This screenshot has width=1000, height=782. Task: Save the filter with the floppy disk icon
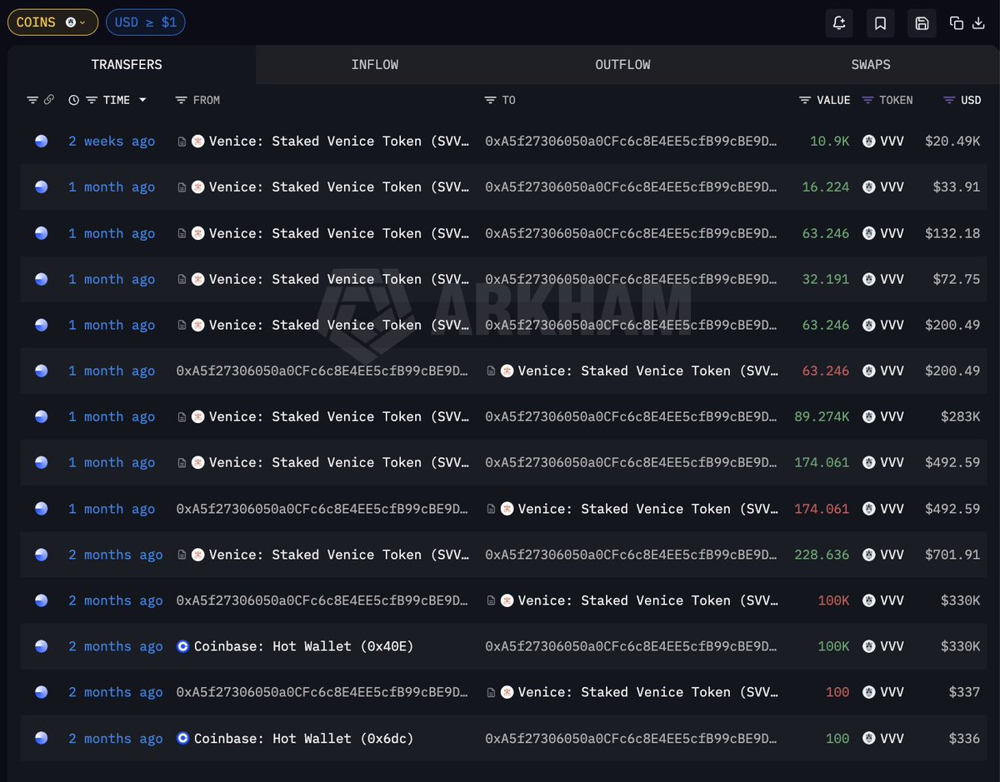[x=922, y=23]
